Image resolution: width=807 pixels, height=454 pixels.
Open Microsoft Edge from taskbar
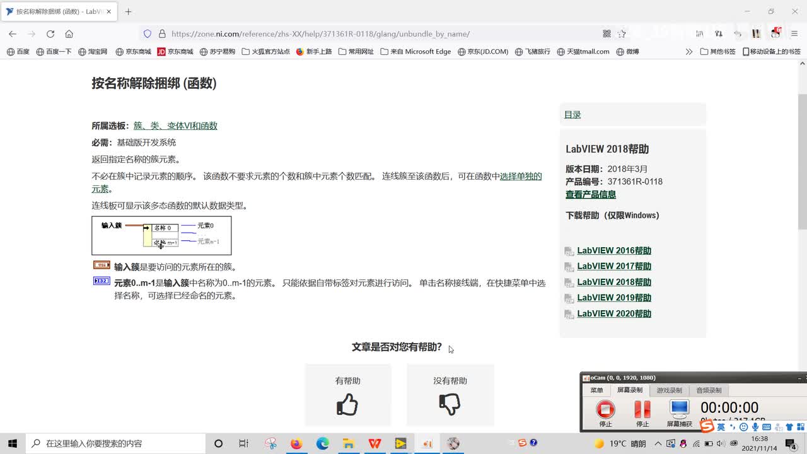(x=322, y=443)
